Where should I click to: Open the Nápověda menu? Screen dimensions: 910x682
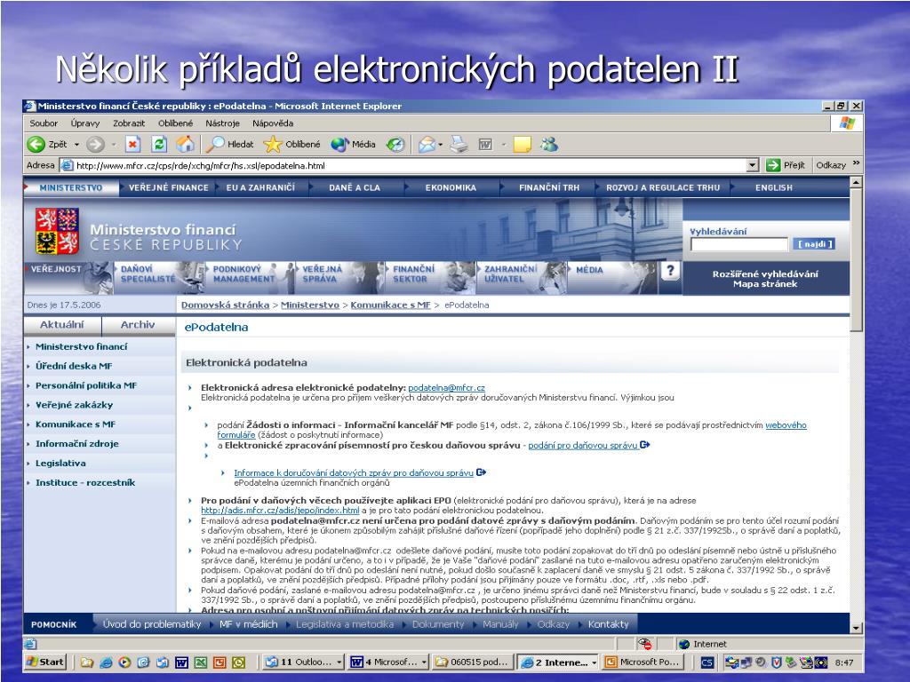click(x=273, y=123)
